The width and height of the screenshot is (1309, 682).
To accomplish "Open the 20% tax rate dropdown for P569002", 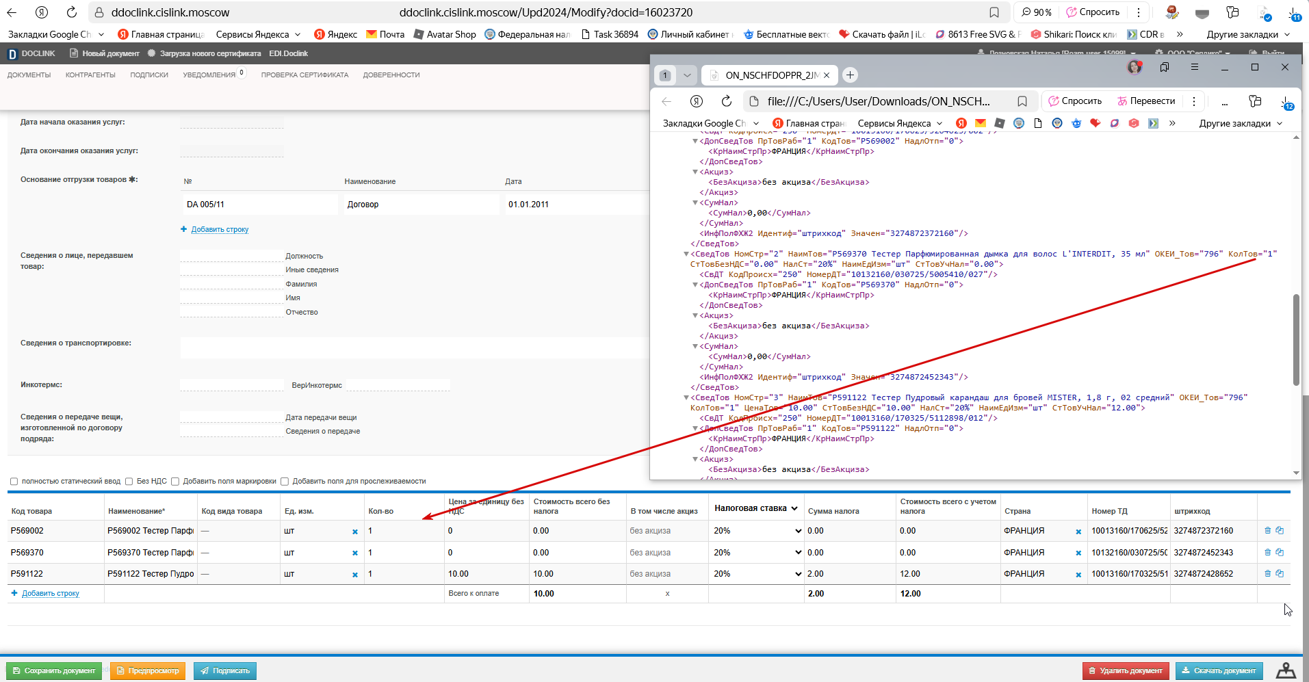I will coord(756,531).
